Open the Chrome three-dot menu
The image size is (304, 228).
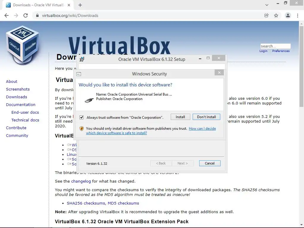pos(297,15)
